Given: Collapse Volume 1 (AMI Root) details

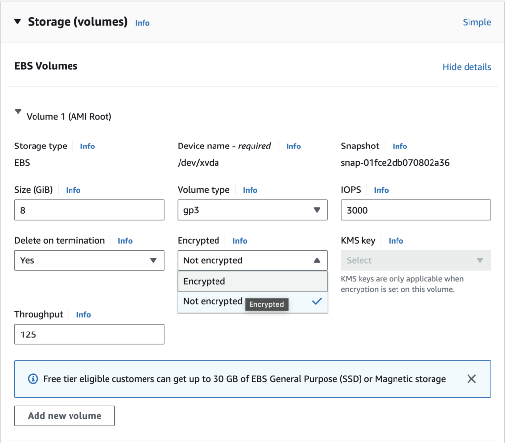Looking at the screenshot, I should click(x=18, y=112).
